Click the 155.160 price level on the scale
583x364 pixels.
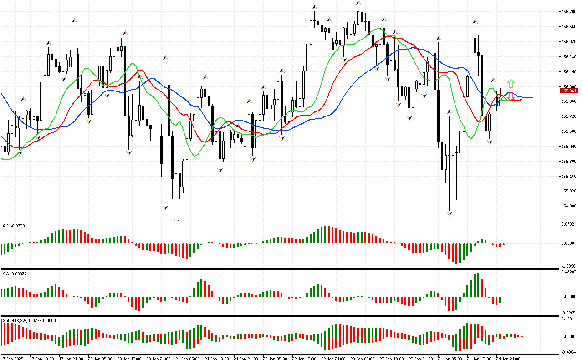[x=569, y=177]
